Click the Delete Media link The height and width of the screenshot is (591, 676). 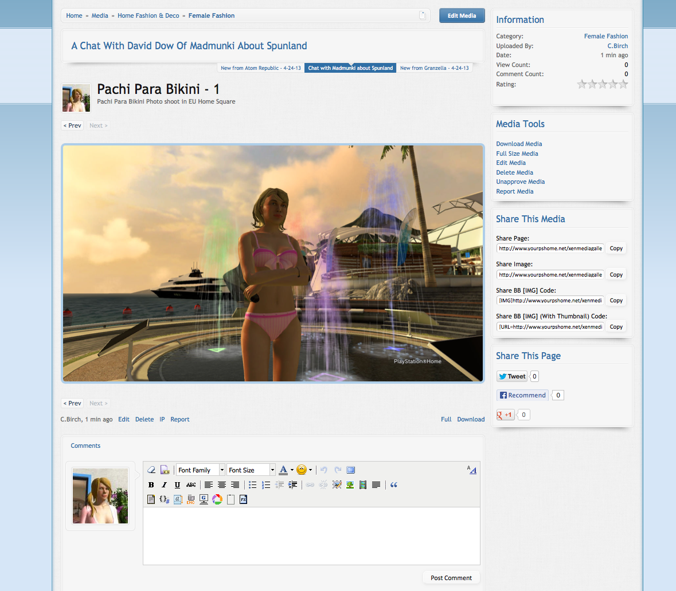point(514,172)
